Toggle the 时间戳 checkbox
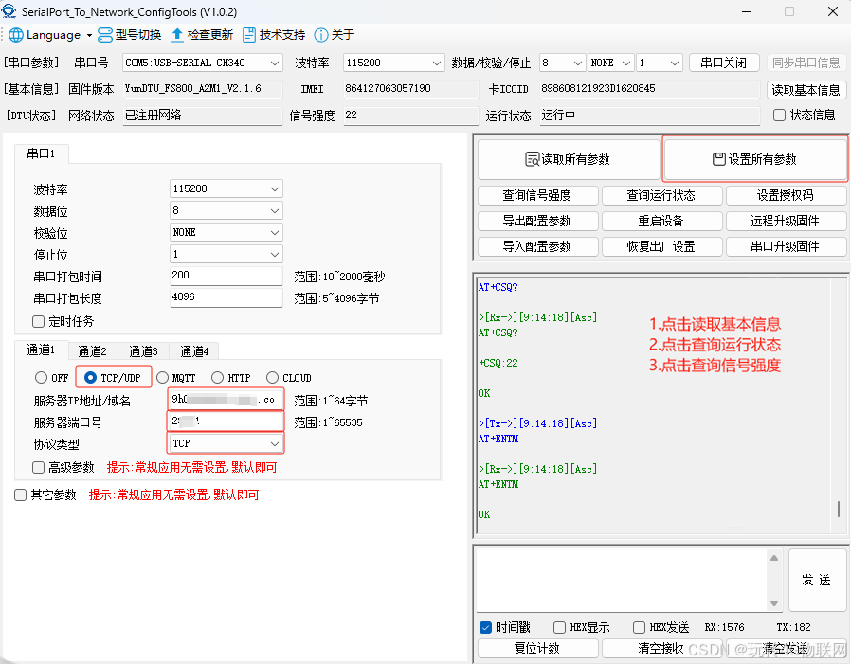 point(486,627)
